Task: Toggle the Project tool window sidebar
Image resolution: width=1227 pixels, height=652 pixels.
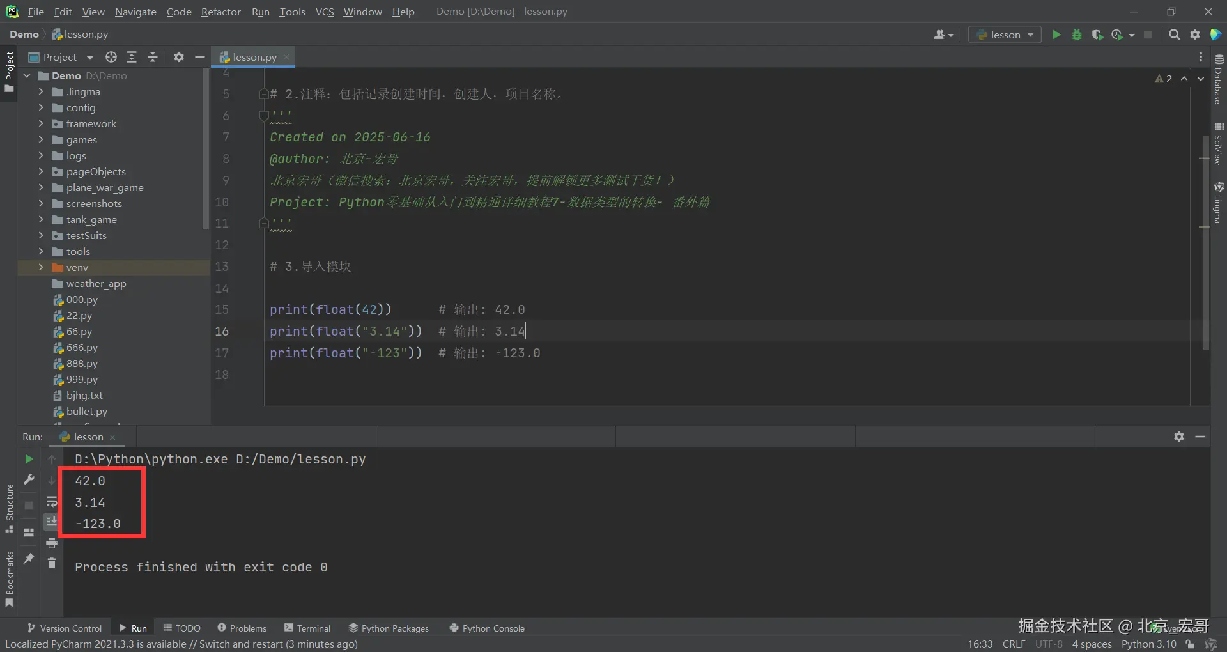Action: pos(9,72)
